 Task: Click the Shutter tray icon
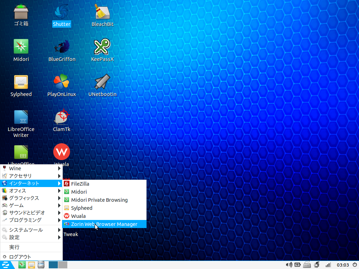point(317,265)
